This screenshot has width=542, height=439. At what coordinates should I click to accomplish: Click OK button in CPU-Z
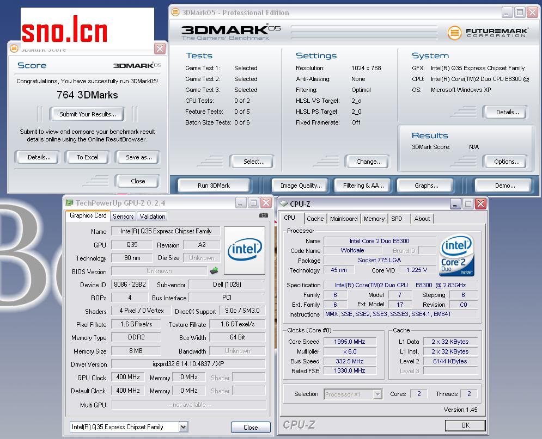pos(465,425)
